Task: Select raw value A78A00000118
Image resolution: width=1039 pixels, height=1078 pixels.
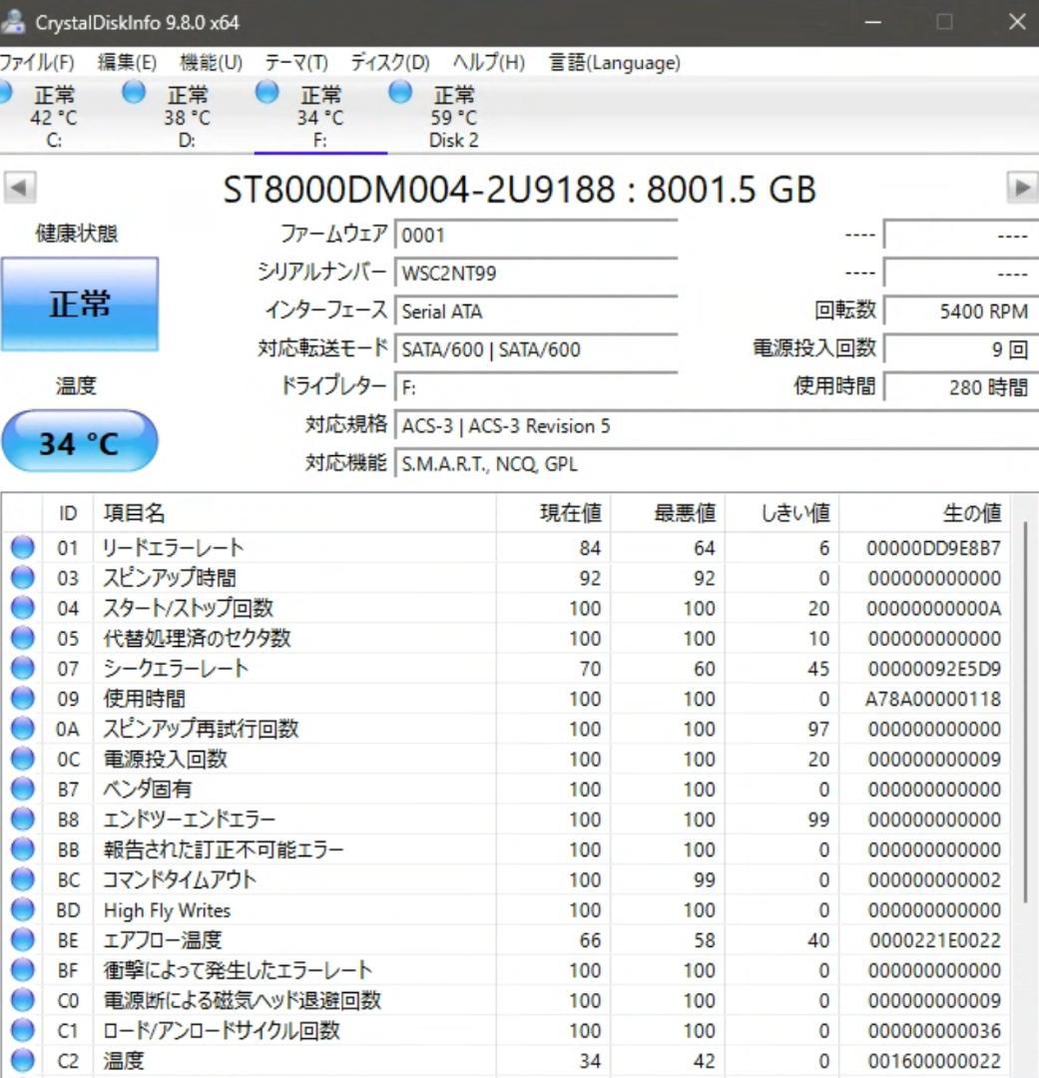Action: 933,699
